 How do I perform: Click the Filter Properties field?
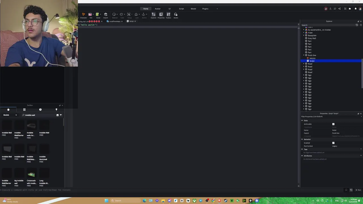click(331, 116)
